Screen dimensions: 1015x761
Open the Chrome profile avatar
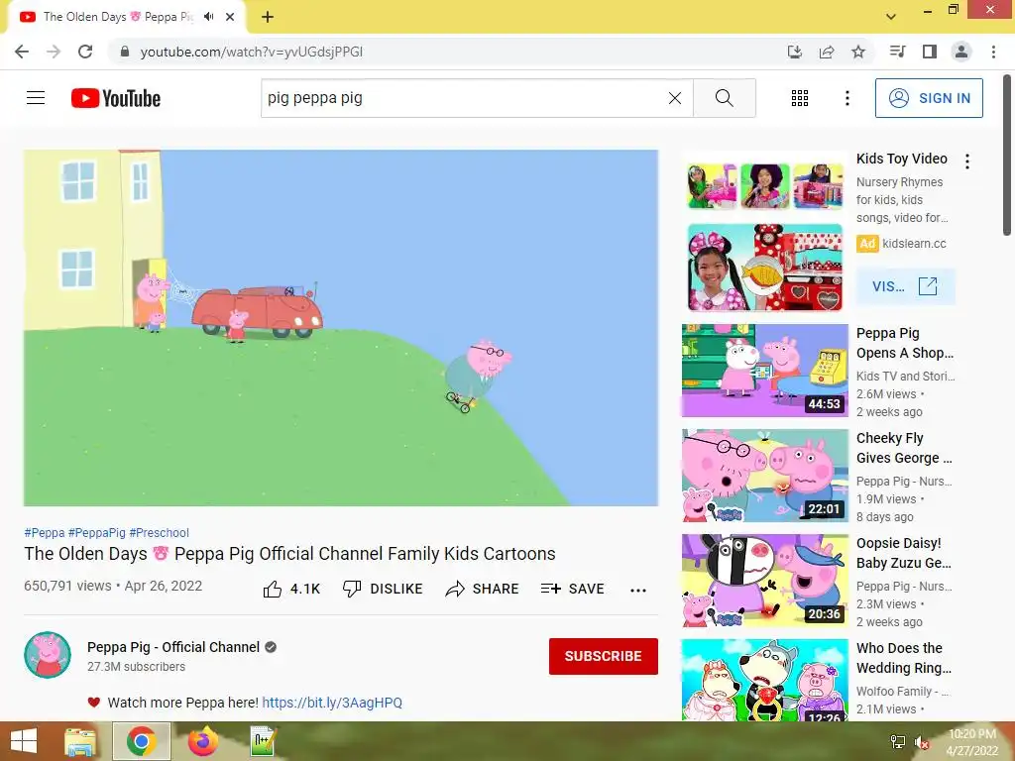[961, 52]
